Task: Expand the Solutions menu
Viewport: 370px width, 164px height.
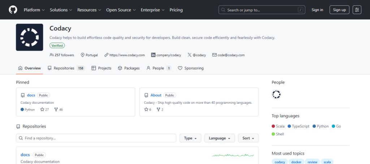Action: pyautogui.click(x=61, y=10)
